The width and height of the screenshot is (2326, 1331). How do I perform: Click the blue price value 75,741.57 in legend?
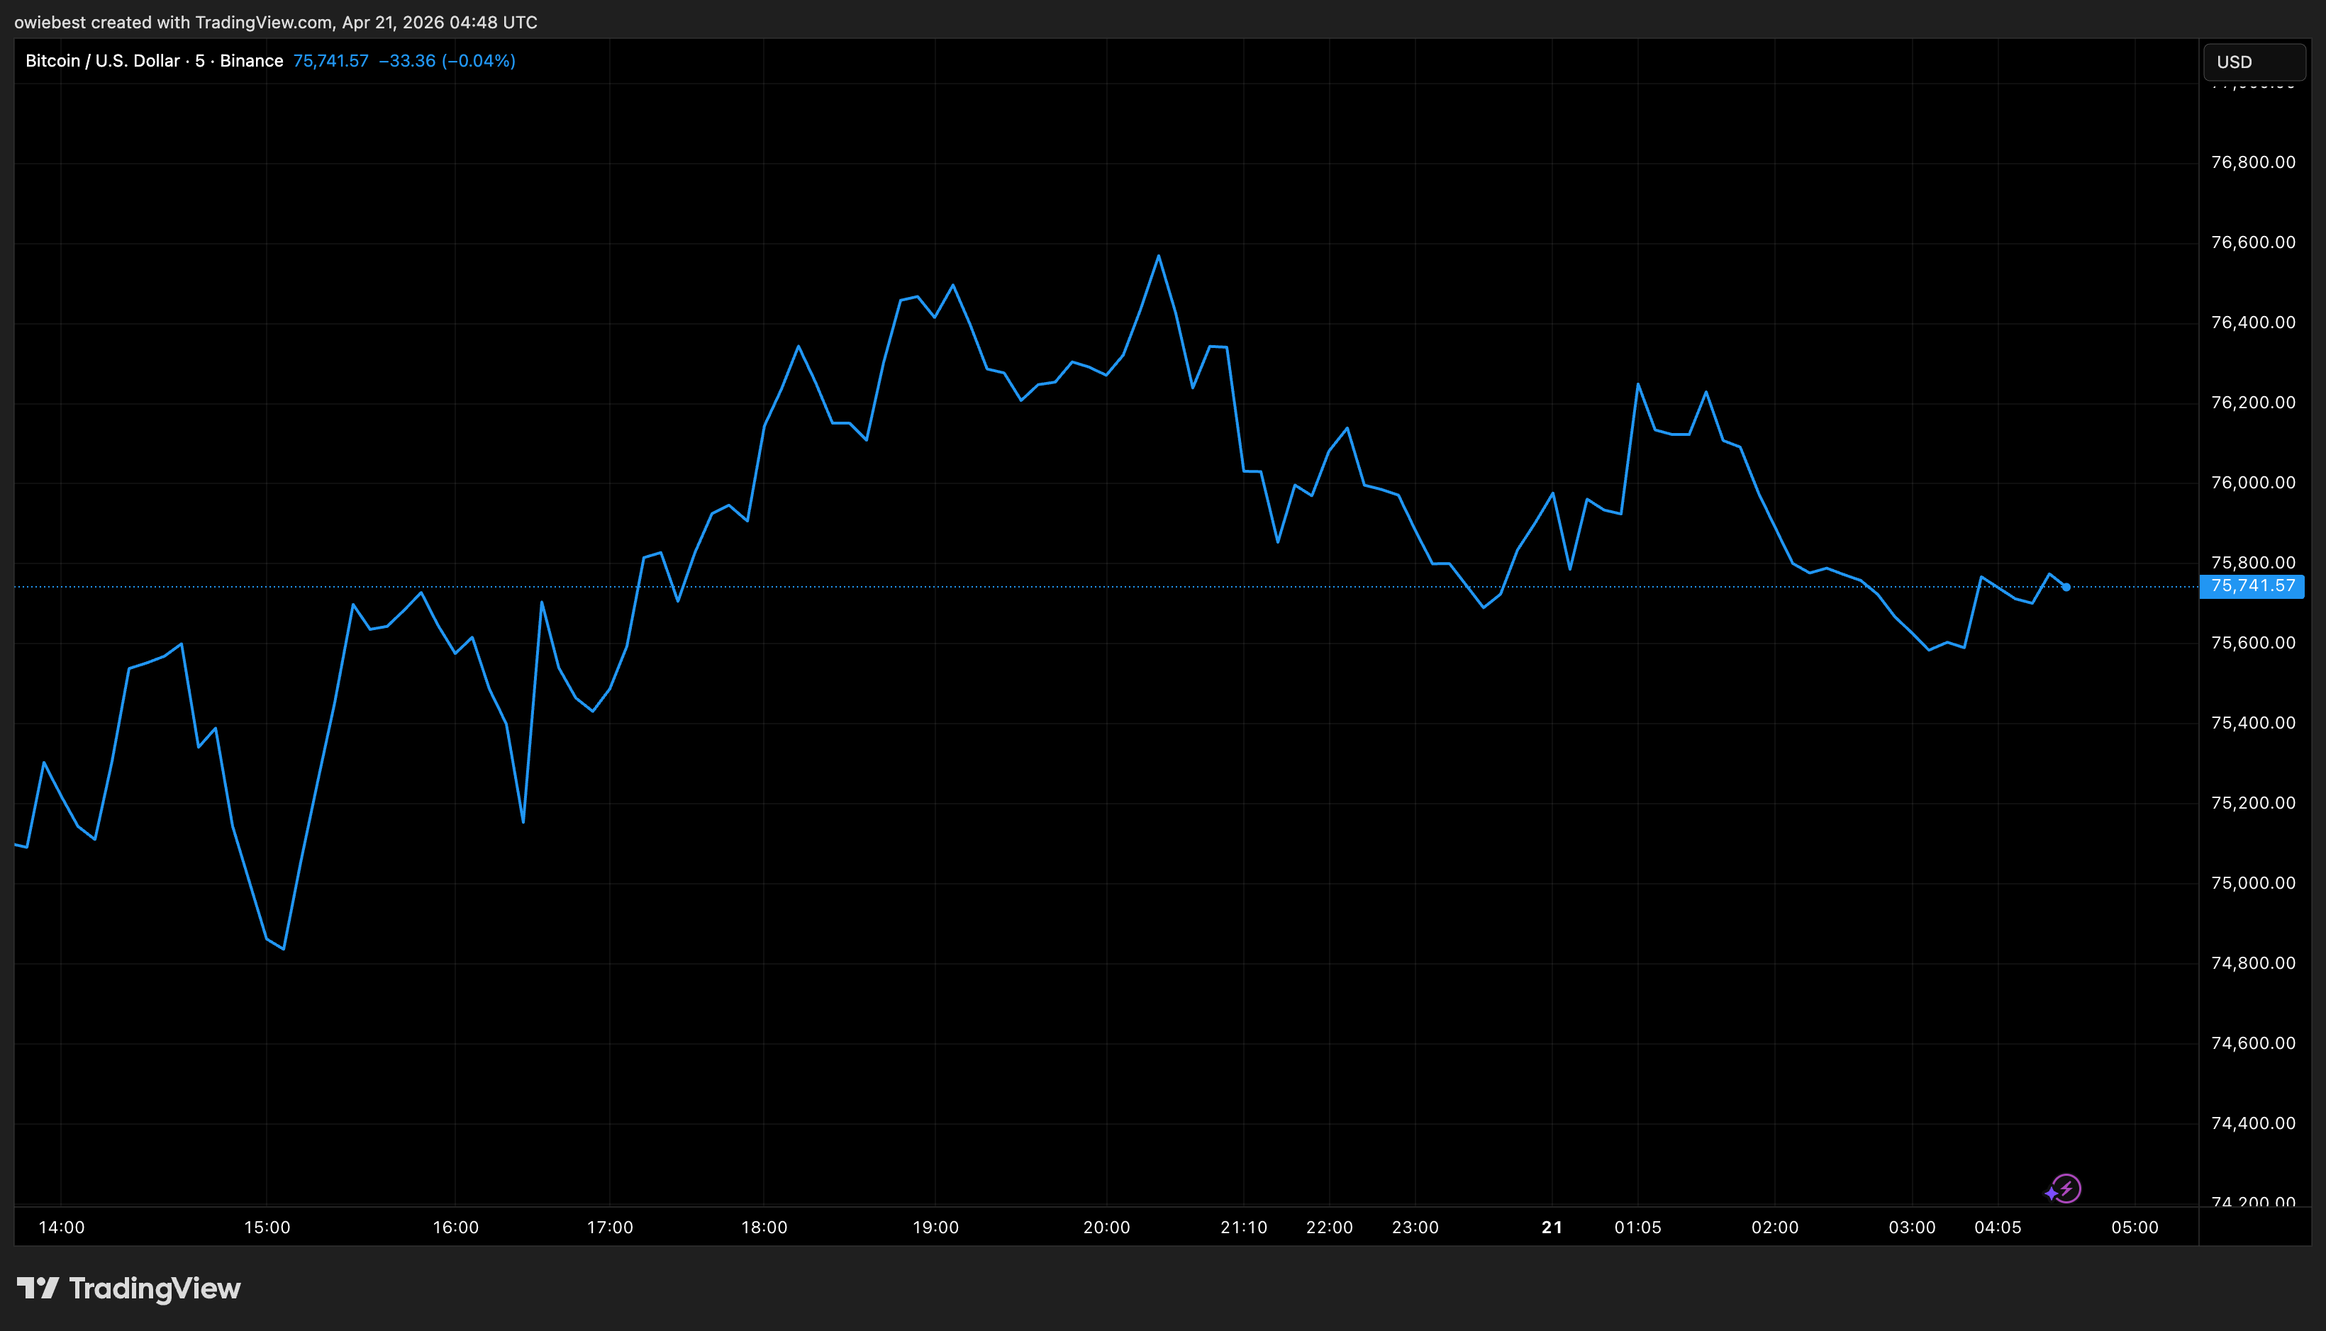[x=330, y=60]
